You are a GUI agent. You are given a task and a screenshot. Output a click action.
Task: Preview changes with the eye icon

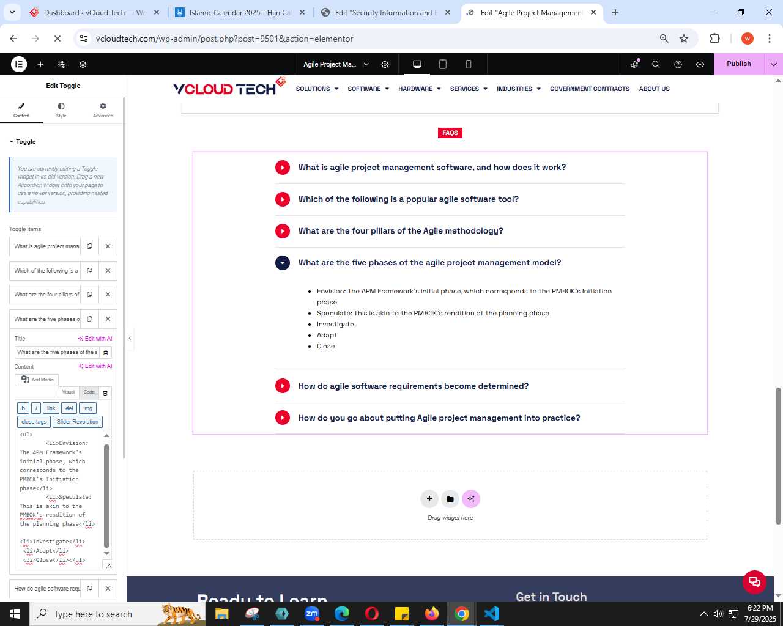[700, 64]
